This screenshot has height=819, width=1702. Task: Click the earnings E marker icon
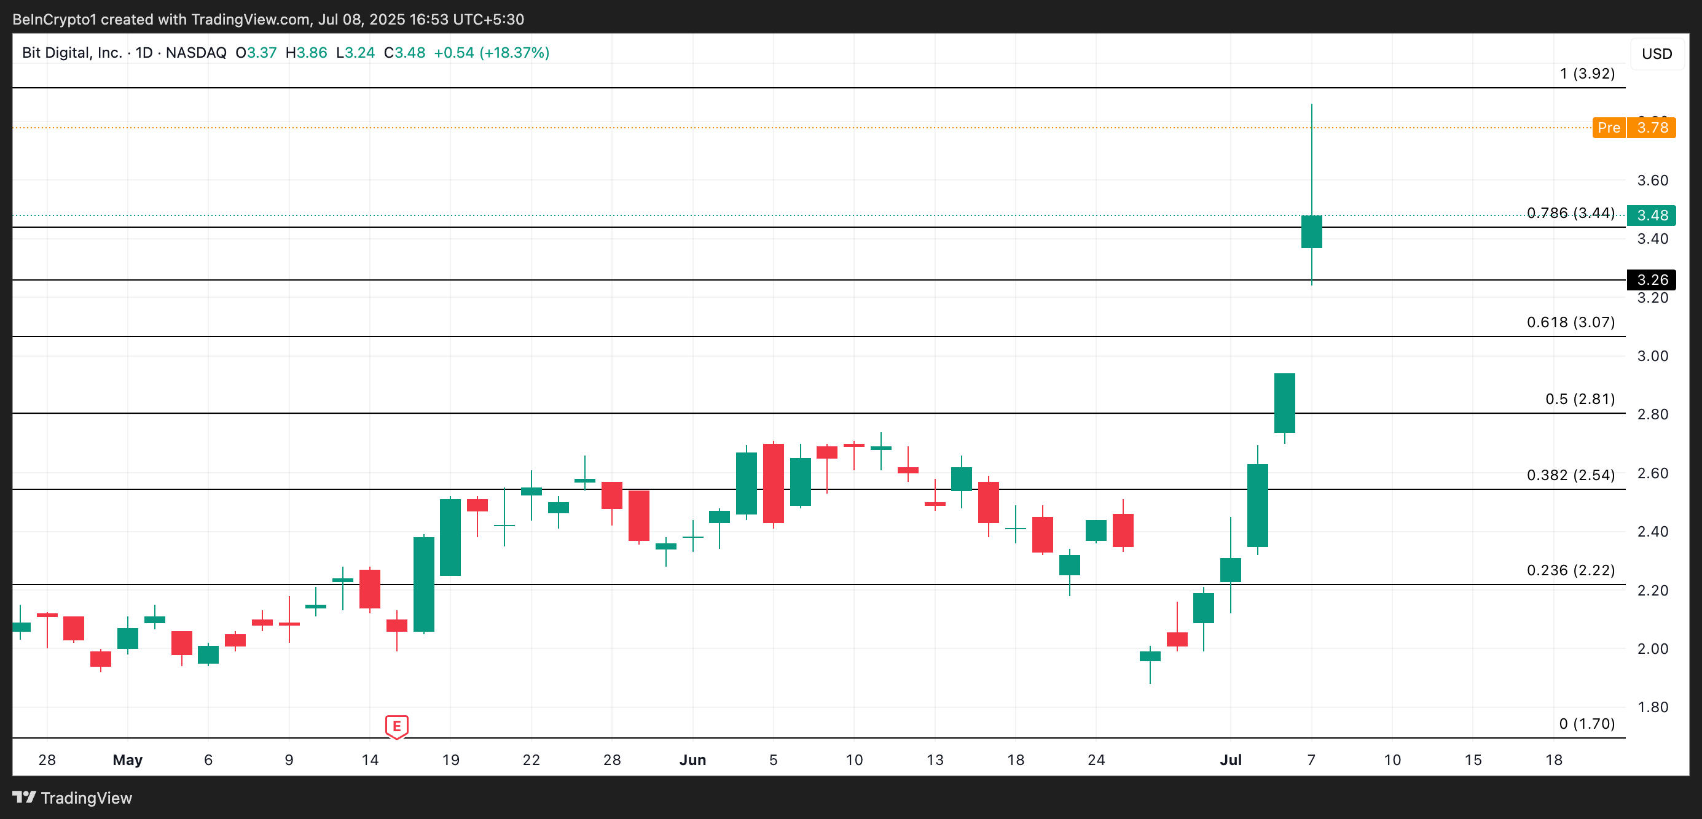[x=396, y=726]
